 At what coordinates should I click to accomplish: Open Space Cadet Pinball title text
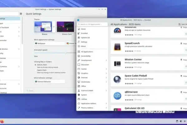click(136, 76)
